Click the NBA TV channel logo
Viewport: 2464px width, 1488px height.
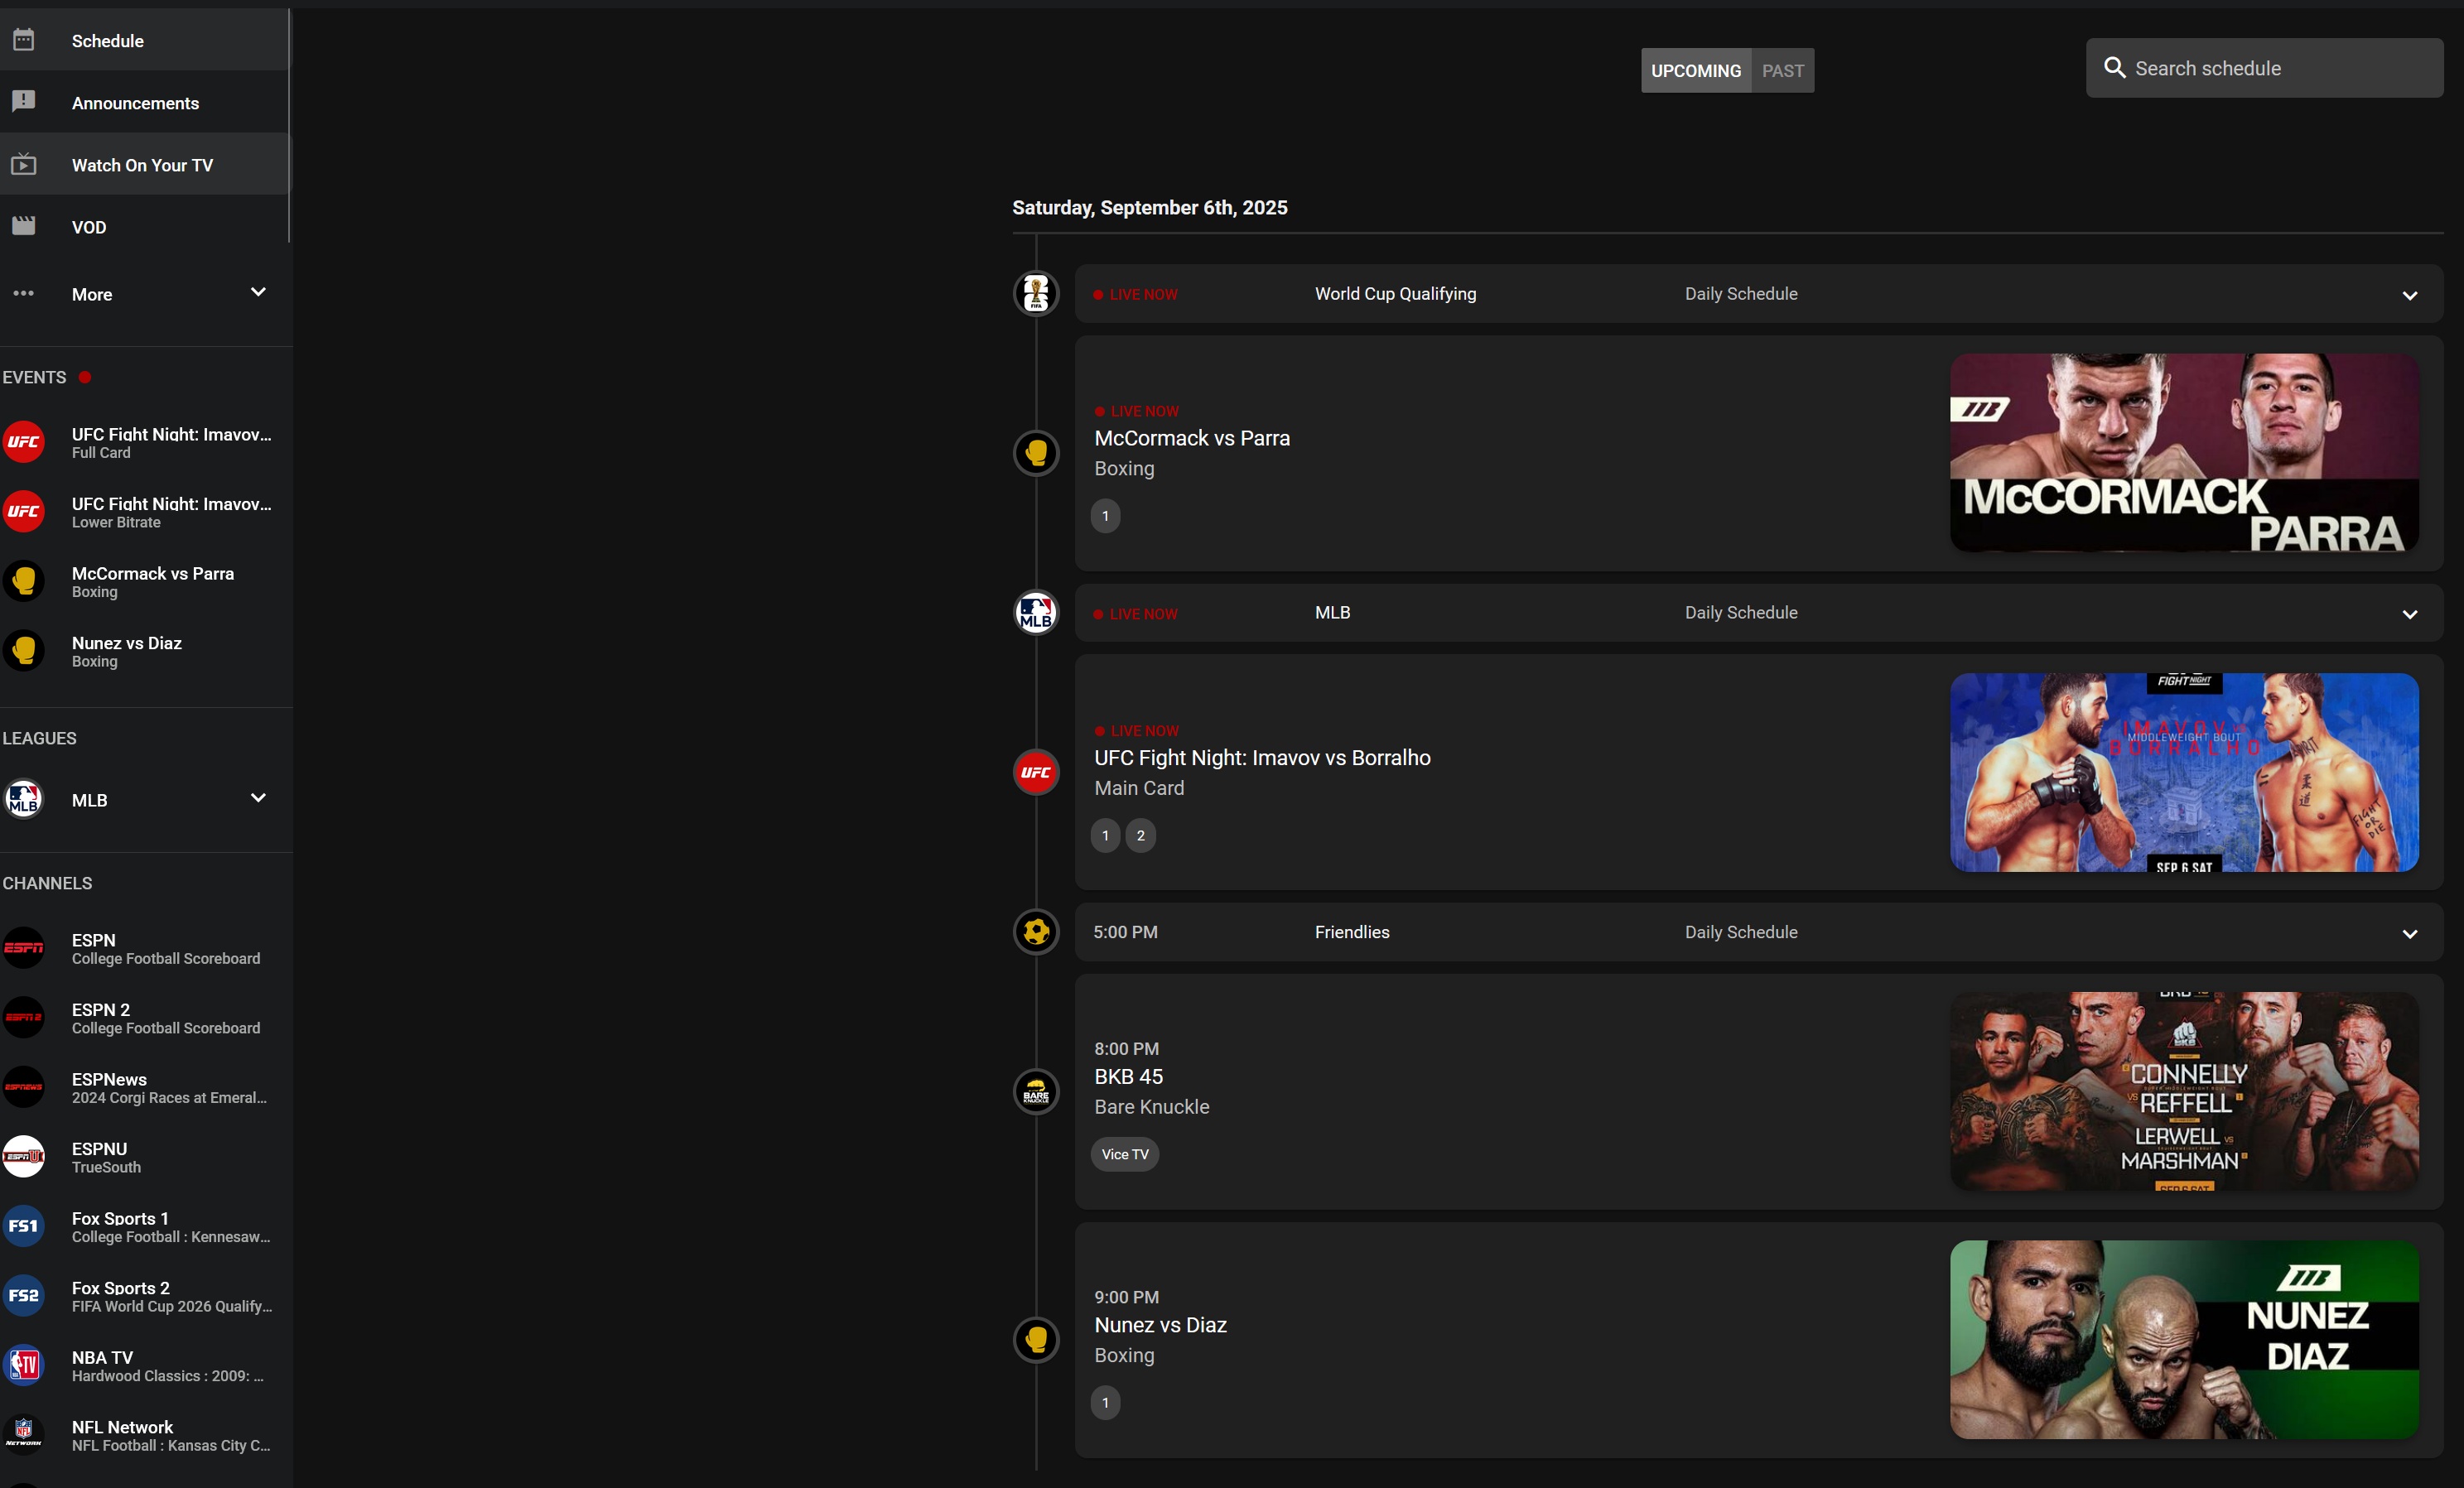click(x=24, y=1365)
